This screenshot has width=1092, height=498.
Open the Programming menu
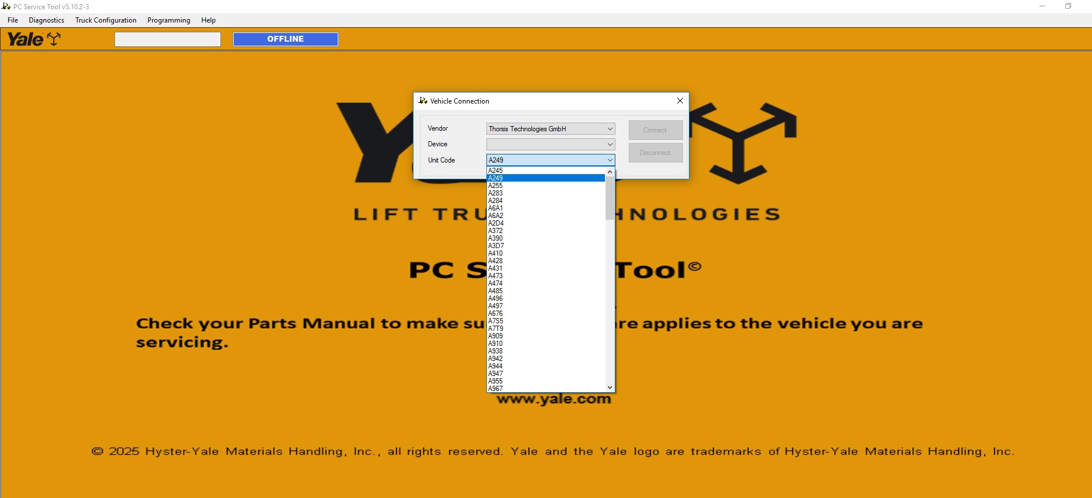click(x=169, y=20)
